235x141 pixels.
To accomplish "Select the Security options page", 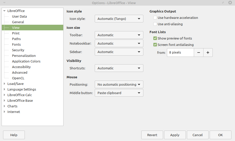I will tap(18, 50).
